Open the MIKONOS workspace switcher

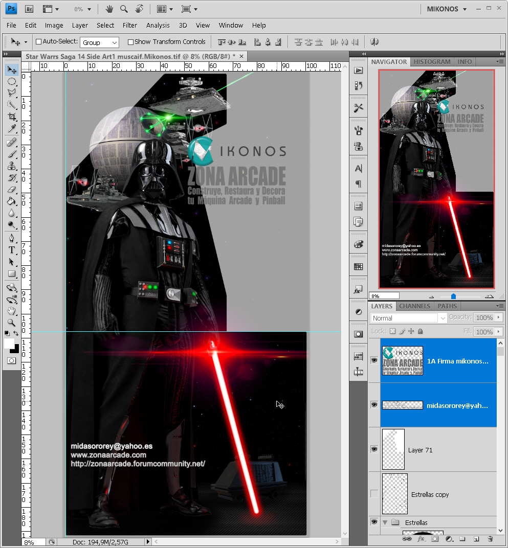pyautogui.click(x=447, y=9)
